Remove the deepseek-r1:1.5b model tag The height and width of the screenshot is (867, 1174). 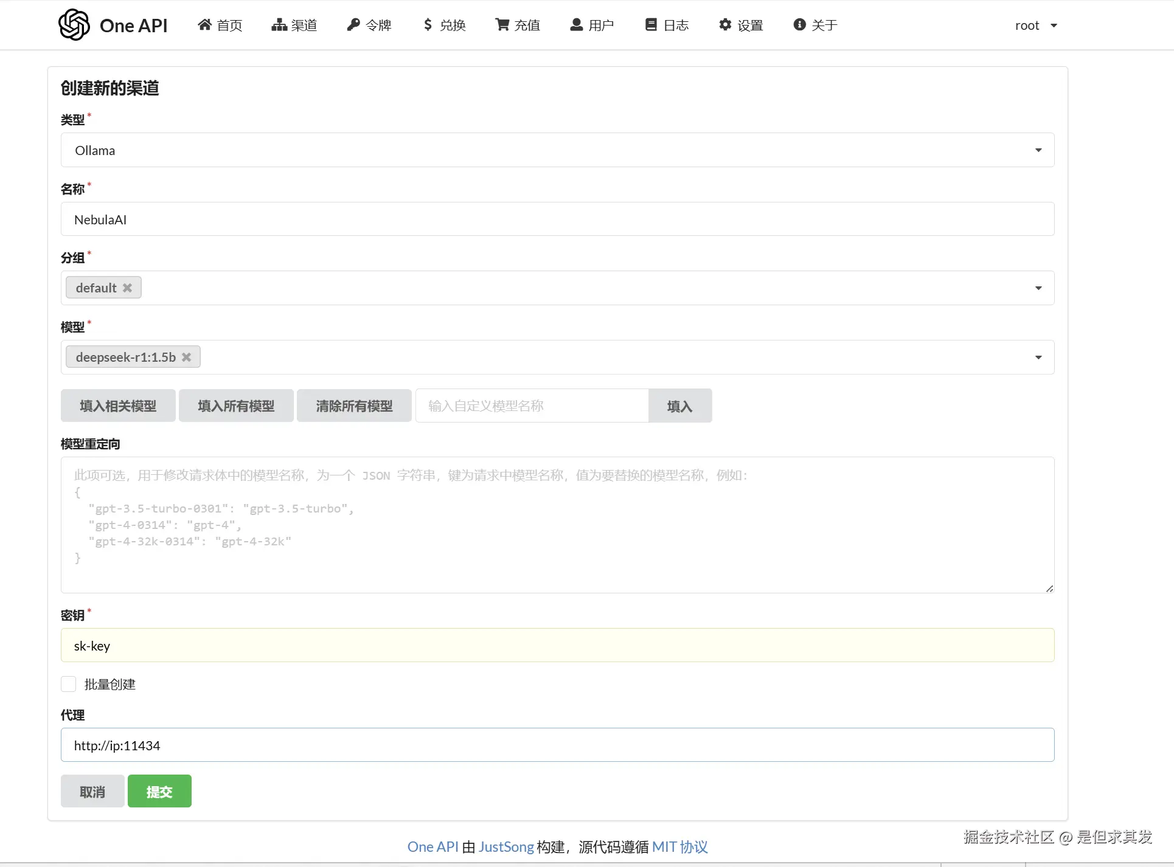(187, 357)
